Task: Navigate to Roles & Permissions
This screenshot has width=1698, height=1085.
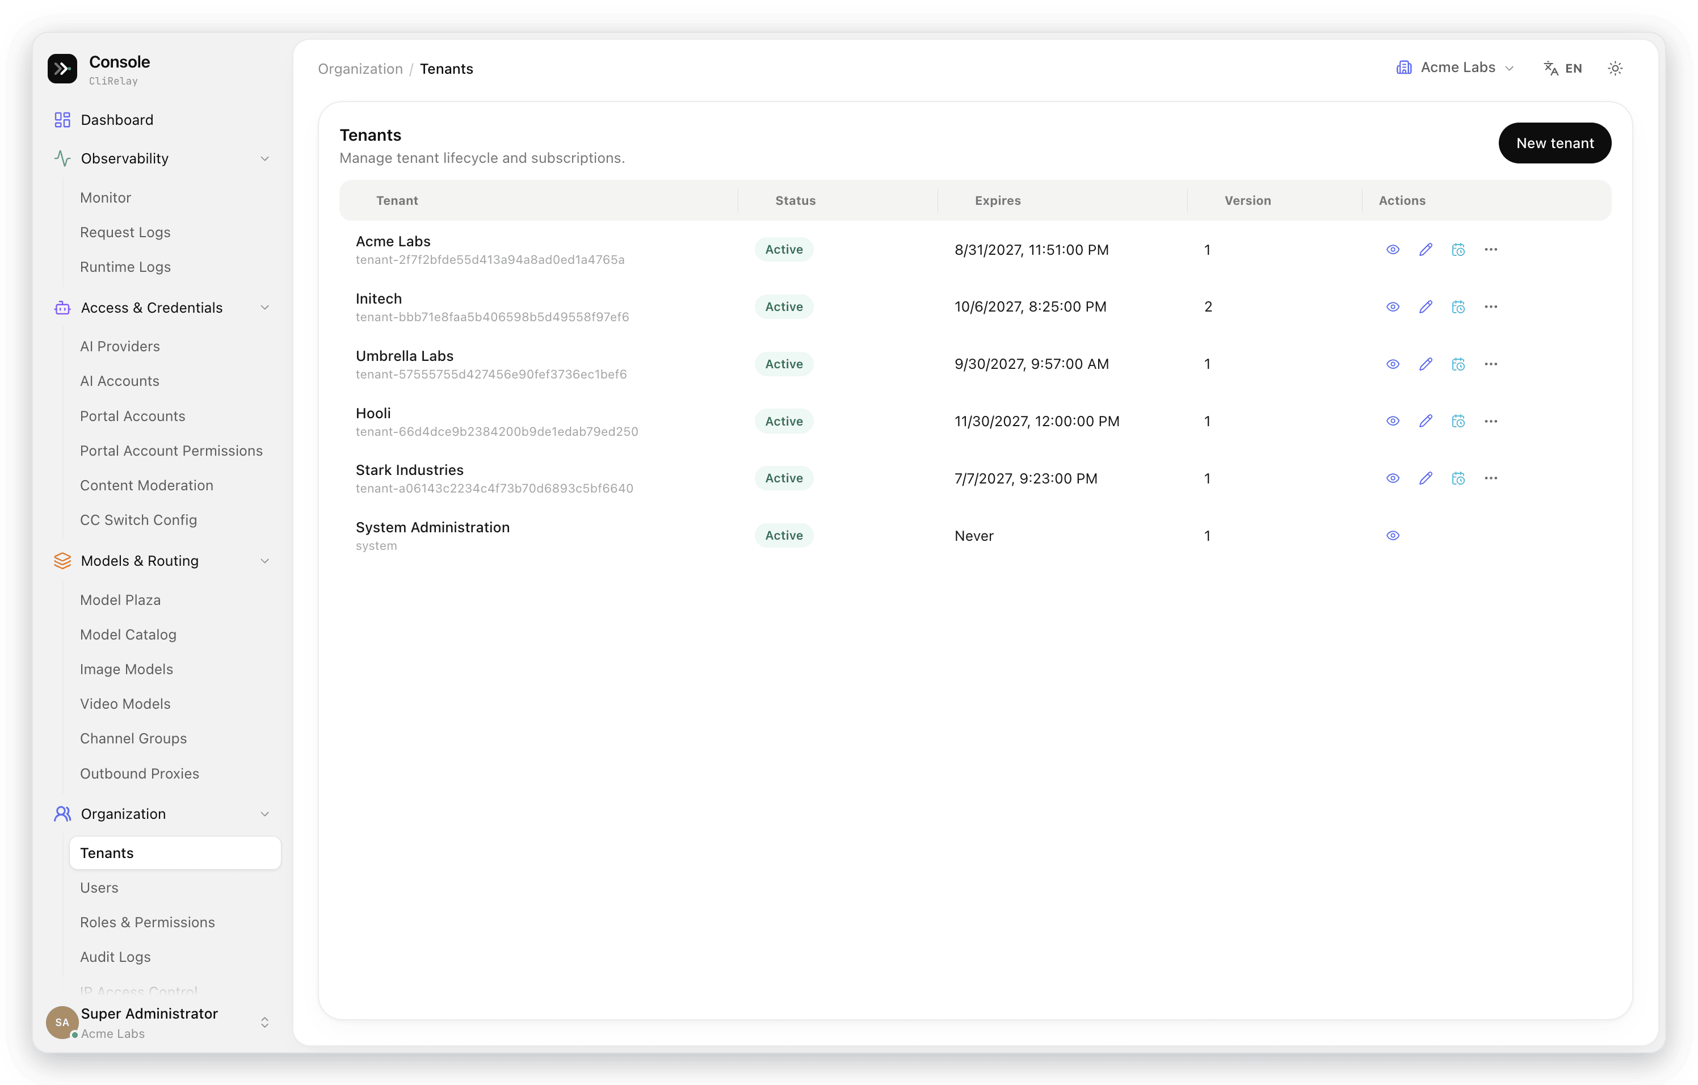Action: (148, 922)
